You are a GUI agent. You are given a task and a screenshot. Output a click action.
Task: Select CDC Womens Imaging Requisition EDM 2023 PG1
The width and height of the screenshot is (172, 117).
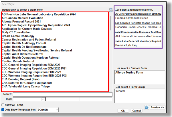(35, 76)
